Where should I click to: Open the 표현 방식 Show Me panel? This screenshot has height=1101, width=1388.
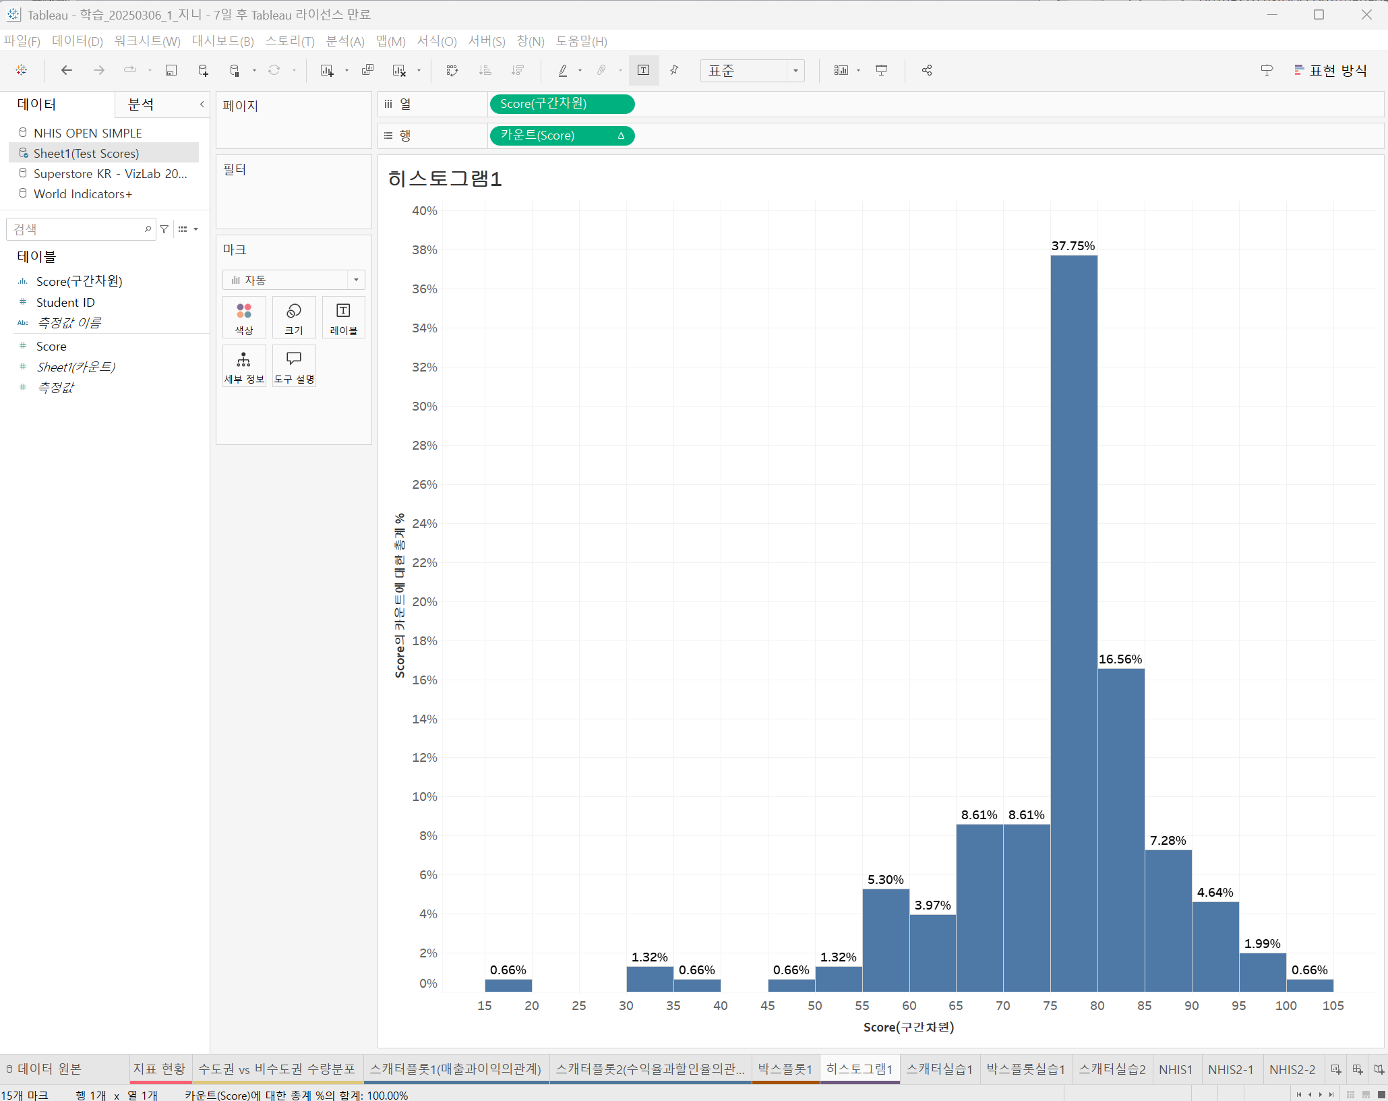[x=1331, y=70]
